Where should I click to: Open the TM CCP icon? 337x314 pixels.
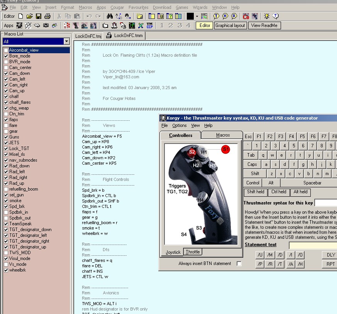click(x=149, y=25)
